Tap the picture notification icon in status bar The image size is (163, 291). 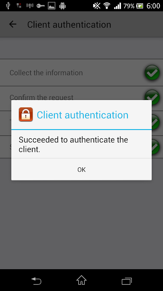52,6
